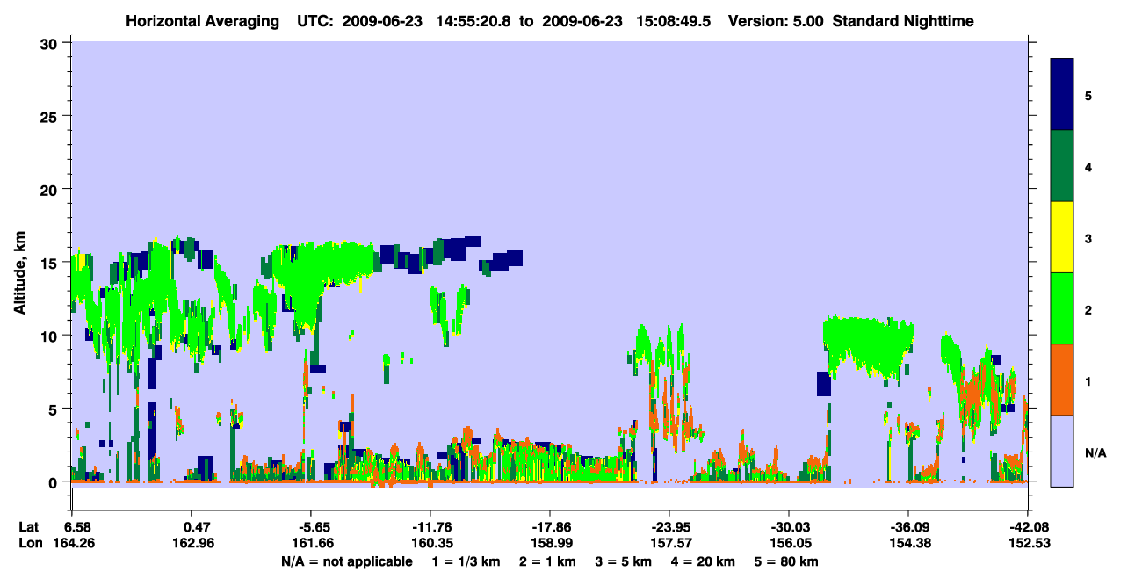Click the latitude value 0.47
The image size is (1142, 586).
[x=197, y=526]
